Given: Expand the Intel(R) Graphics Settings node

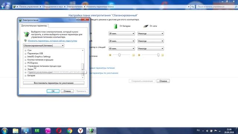Looking at the screenshot, I should click(26, 57).
